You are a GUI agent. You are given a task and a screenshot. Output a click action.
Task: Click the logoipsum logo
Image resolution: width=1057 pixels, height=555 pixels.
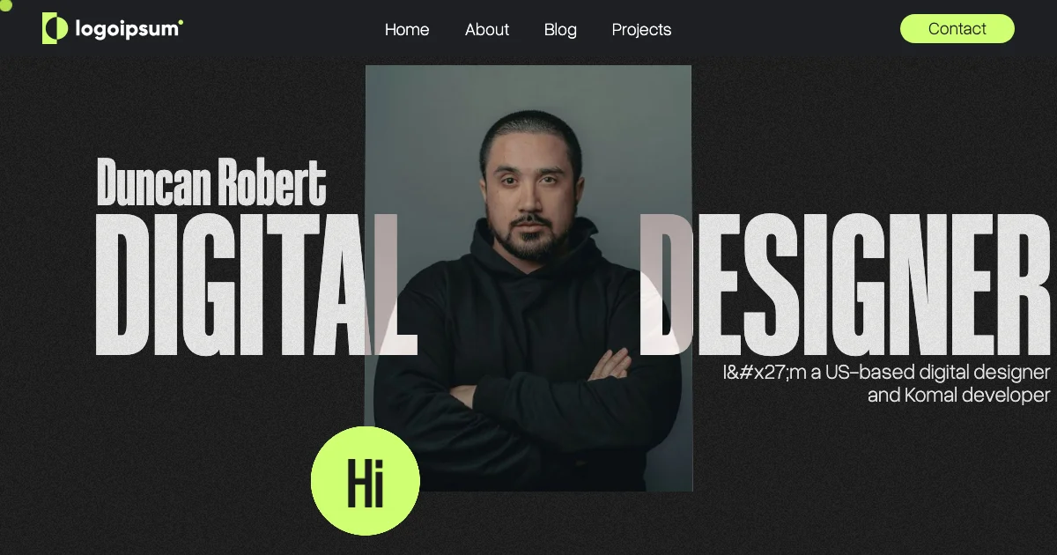click(x=113, y=29)
